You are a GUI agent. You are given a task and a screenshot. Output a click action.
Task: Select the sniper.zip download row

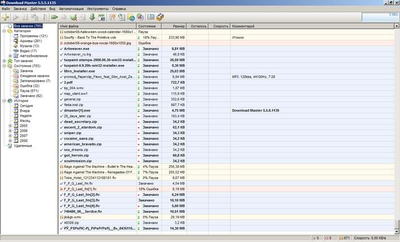pos(226,133)
